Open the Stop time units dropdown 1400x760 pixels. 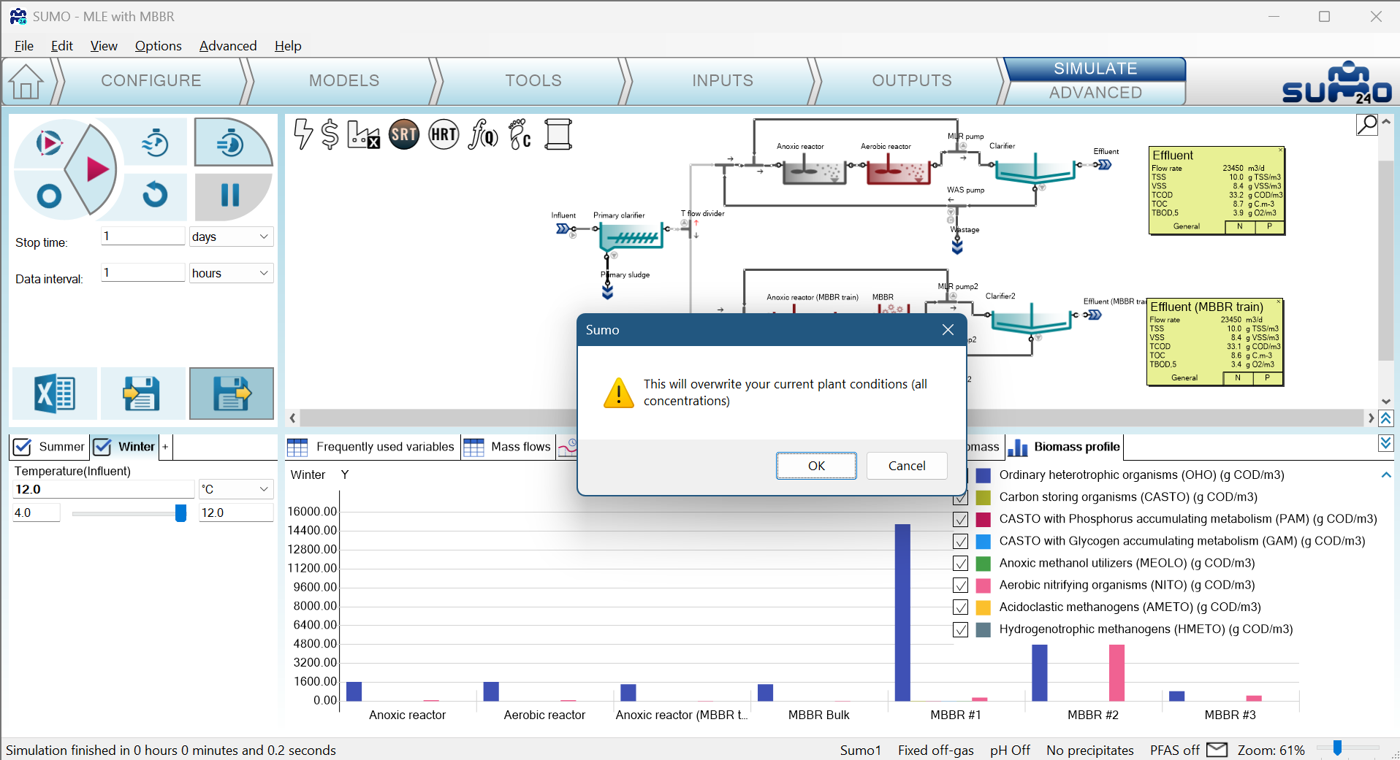coord(231,237)
